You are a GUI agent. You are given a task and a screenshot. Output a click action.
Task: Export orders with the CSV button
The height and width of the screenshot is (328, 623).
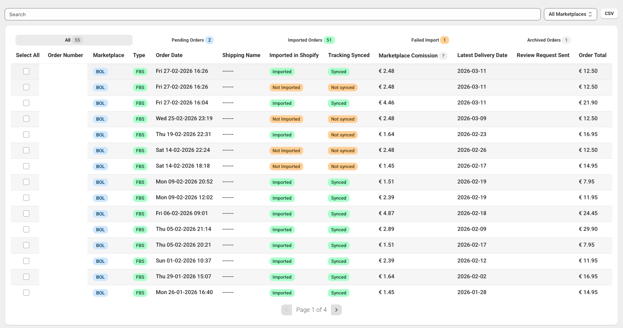[x=609, y=13]
